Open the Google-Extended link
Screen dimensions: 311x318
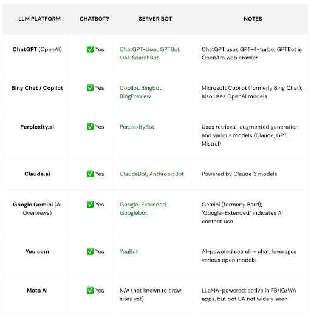[x=143, y=205]
